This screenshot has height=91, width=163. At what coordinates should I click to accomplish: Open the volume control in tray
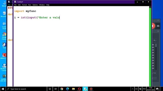point(136,89)
